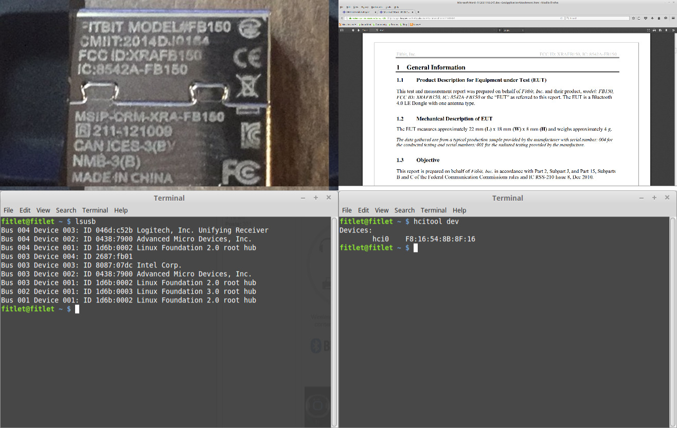This screenshot has width=677, height=428.
Task: Go back using Firefox back arrow
Action: click(x=342, y=18)
